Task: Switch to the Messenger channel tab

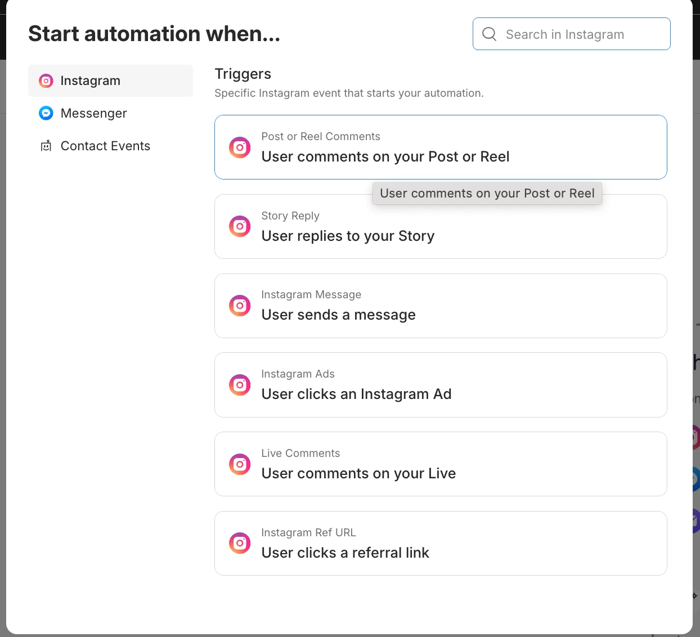Action: (x=93, y=114)
